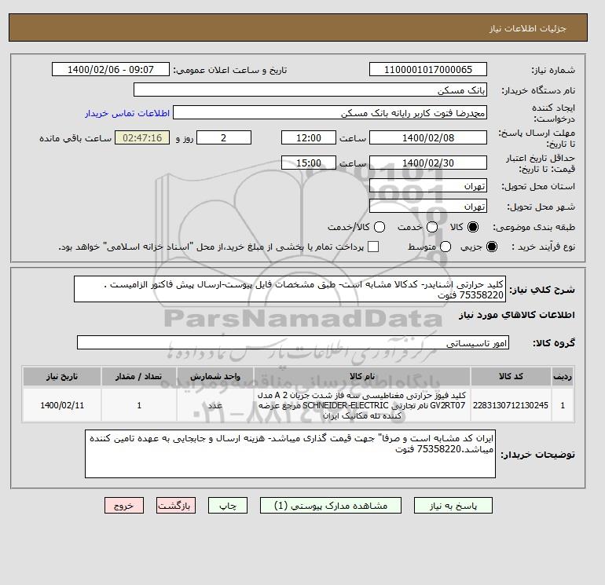Click the delivery province field تهران

(428, 186)
